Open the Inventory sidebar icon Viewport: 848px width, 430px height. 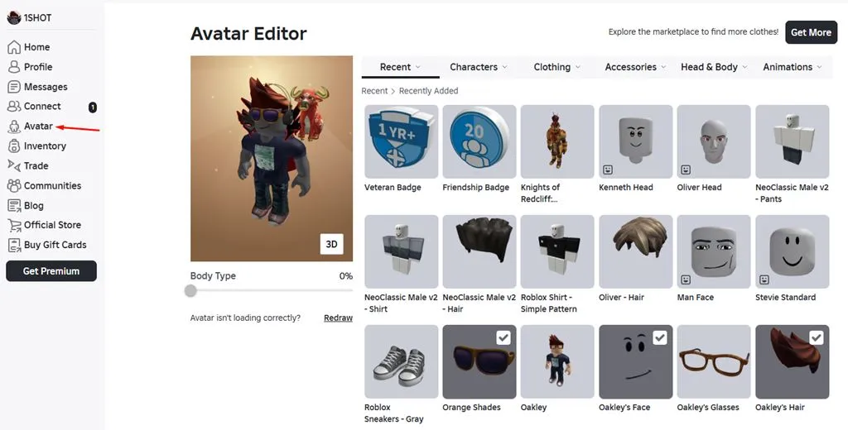14,146
